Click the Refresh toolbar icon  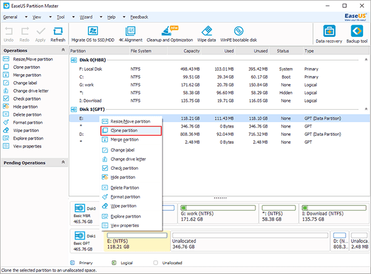[x=58, y=31]
